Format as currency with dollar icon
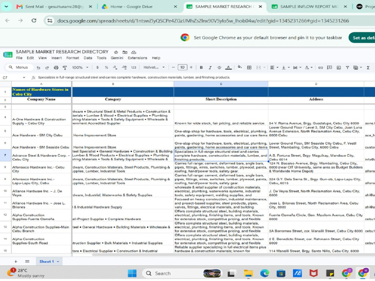 [x=97, y=67]
